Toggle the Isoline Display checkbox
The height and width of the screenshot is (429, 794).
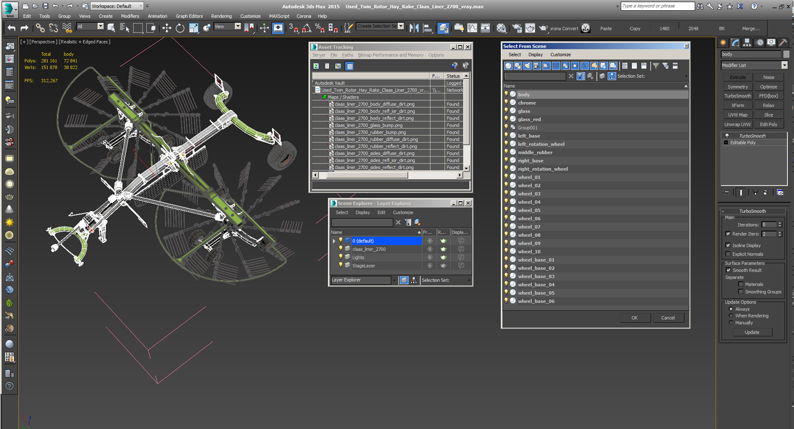728,245
